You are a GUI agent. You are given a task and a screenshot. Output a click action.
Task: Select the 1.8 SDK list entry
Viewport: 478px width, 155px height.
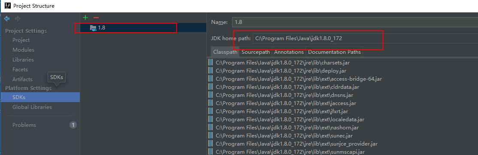[143, 28]
